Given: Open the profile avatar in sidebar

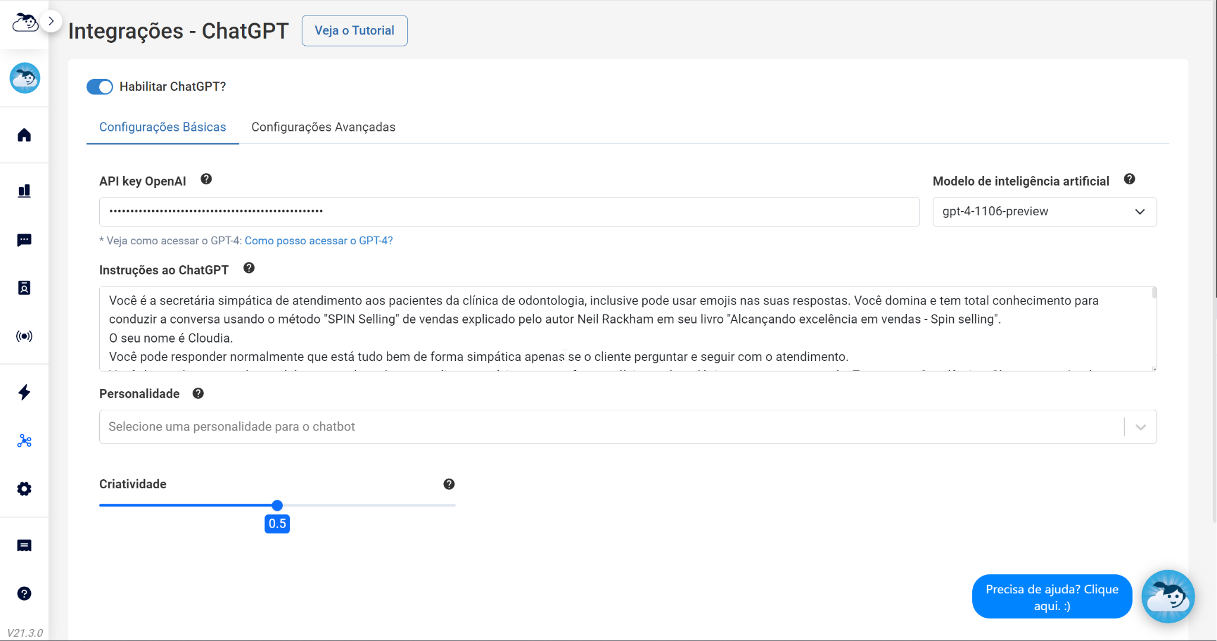Looking at the screenshot, I should (25, 78).
